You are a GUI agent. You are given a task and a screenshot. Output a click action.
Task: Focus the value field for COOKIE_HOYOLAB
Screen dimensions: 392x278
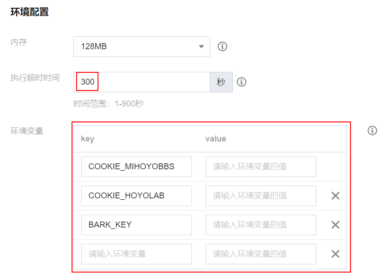click(x=261, y=196)
